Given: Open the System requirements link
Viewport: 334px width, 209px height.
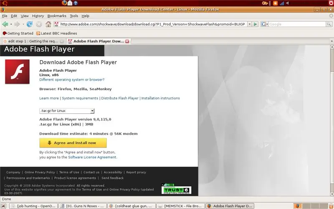Looking at the screenshot, I should (x=80, y=98).
